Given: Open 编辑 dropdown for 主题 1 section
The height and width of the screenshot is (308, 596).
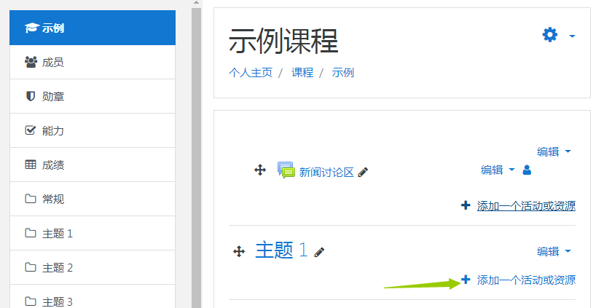Looking at the screenshot, I should pyautogui.click(x=554, y=251).
